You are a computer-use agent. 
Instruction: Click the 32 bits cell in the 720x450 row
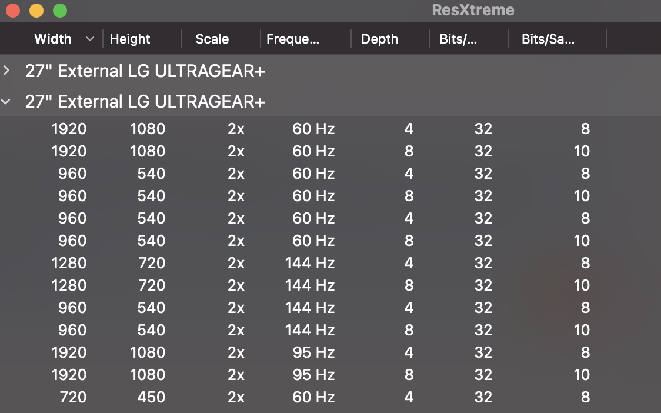pyautogui.click(x=483, y=397)
